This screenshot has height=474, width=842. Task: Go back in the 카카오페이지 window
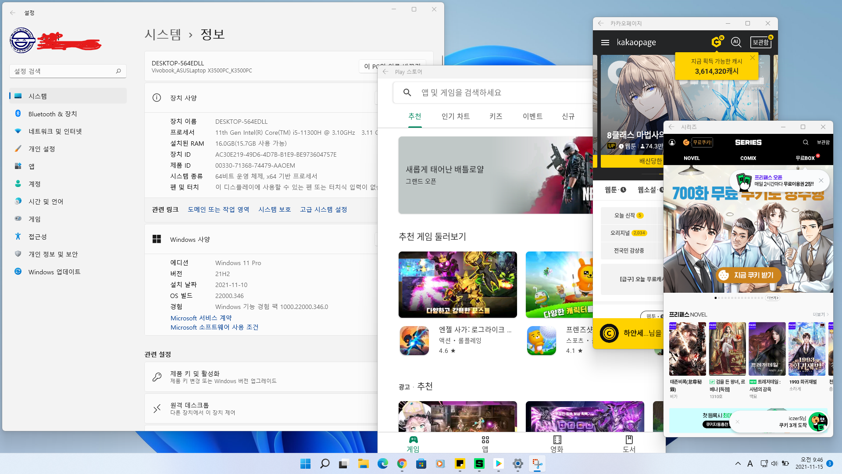(601, 23)
